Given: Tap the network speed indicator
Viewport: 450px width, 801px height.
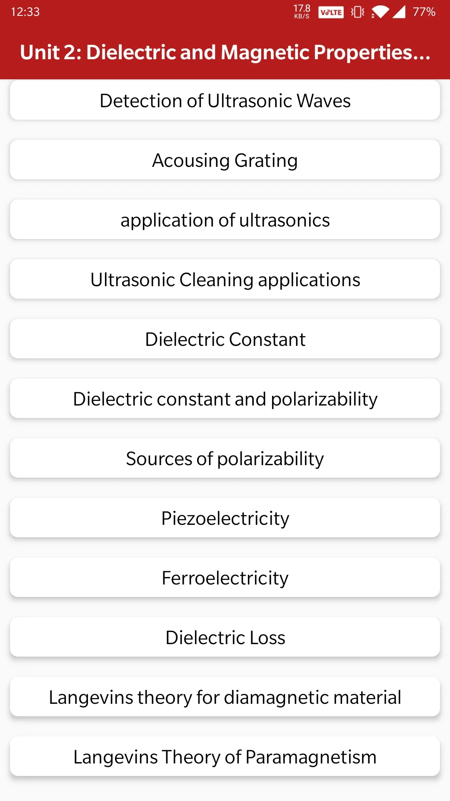Looking at the screenshot, I should coord(302,12).
